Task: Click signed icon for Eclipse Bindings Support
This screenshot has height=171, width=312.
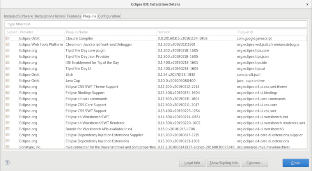Action: pyautogui.click(x=7, y=93)
